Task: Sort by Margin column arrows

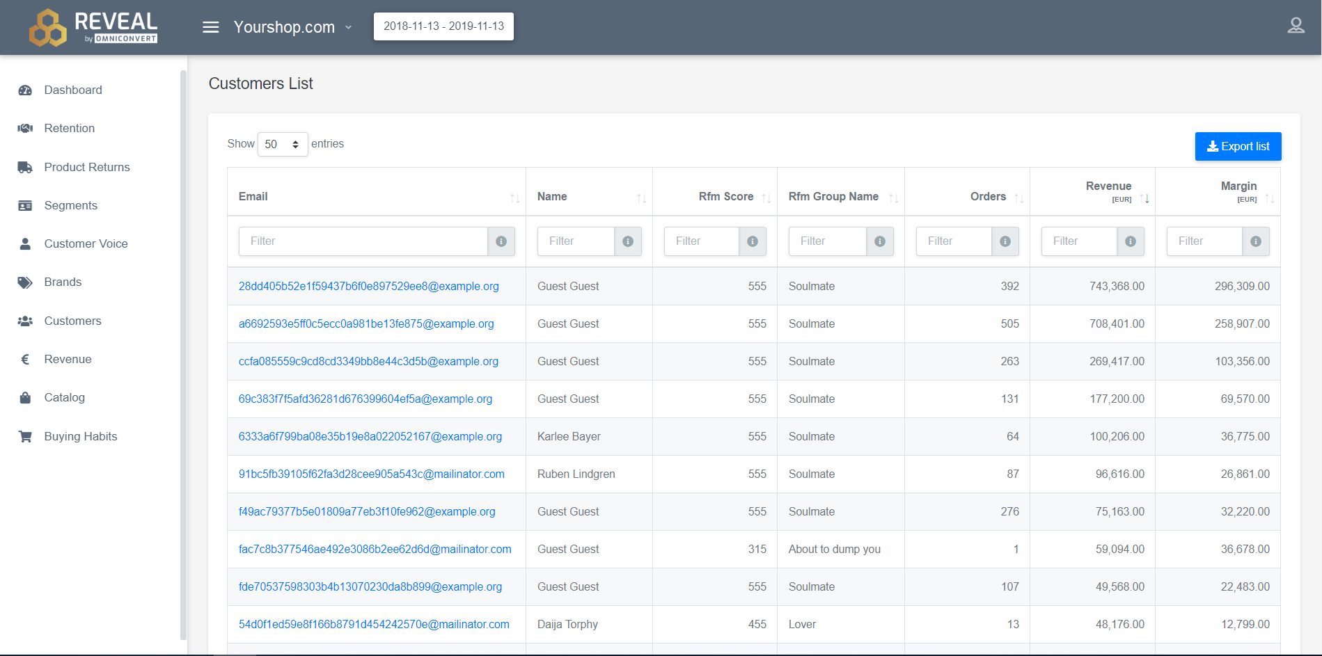Action: point(1270,198)
